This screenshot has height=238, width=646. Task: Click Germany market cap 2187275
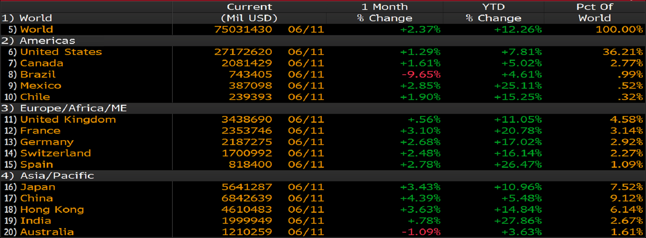[x=247, y=142]
